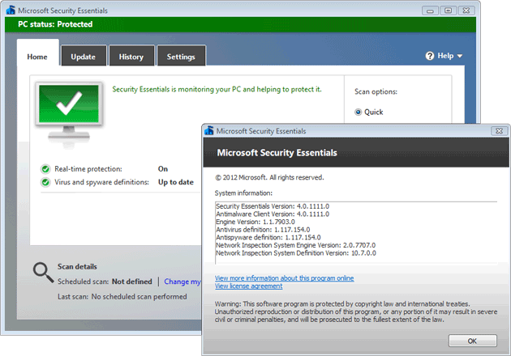Click the main window title bar castle icon
This screenshot has height=356, width=511.
click(9, 10)
